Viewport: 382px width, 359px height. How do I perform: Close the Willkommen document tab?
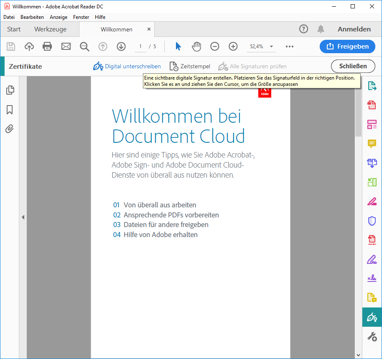[x=149, y=29]
